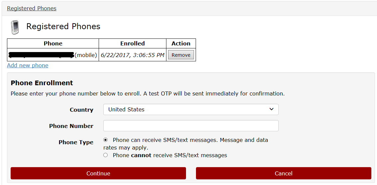
Task: Click the Action column header
Action: (181, 43)
